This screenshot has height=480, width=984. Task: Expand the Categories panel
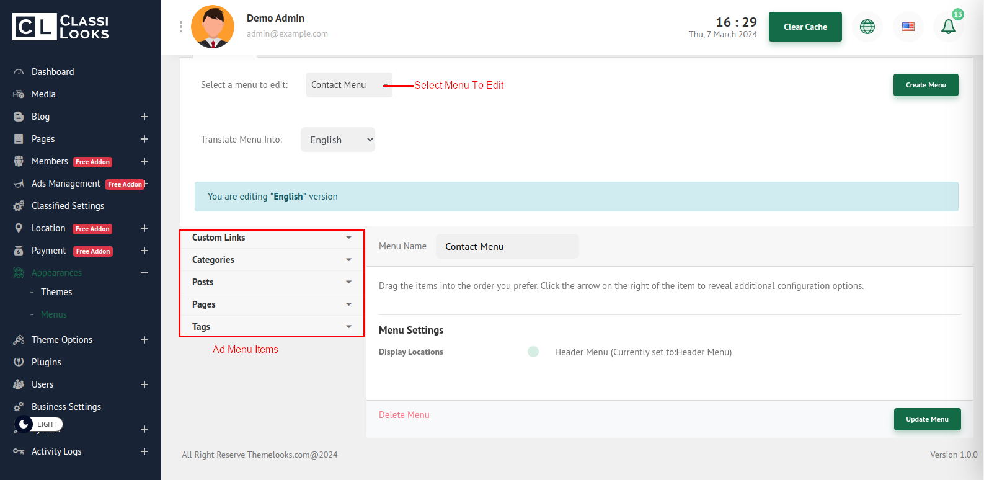click(x=272, y=260)
